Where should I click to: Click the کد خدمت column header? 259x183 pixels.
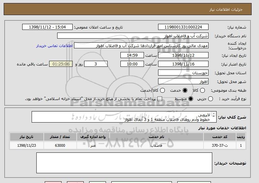coord(220,137)
